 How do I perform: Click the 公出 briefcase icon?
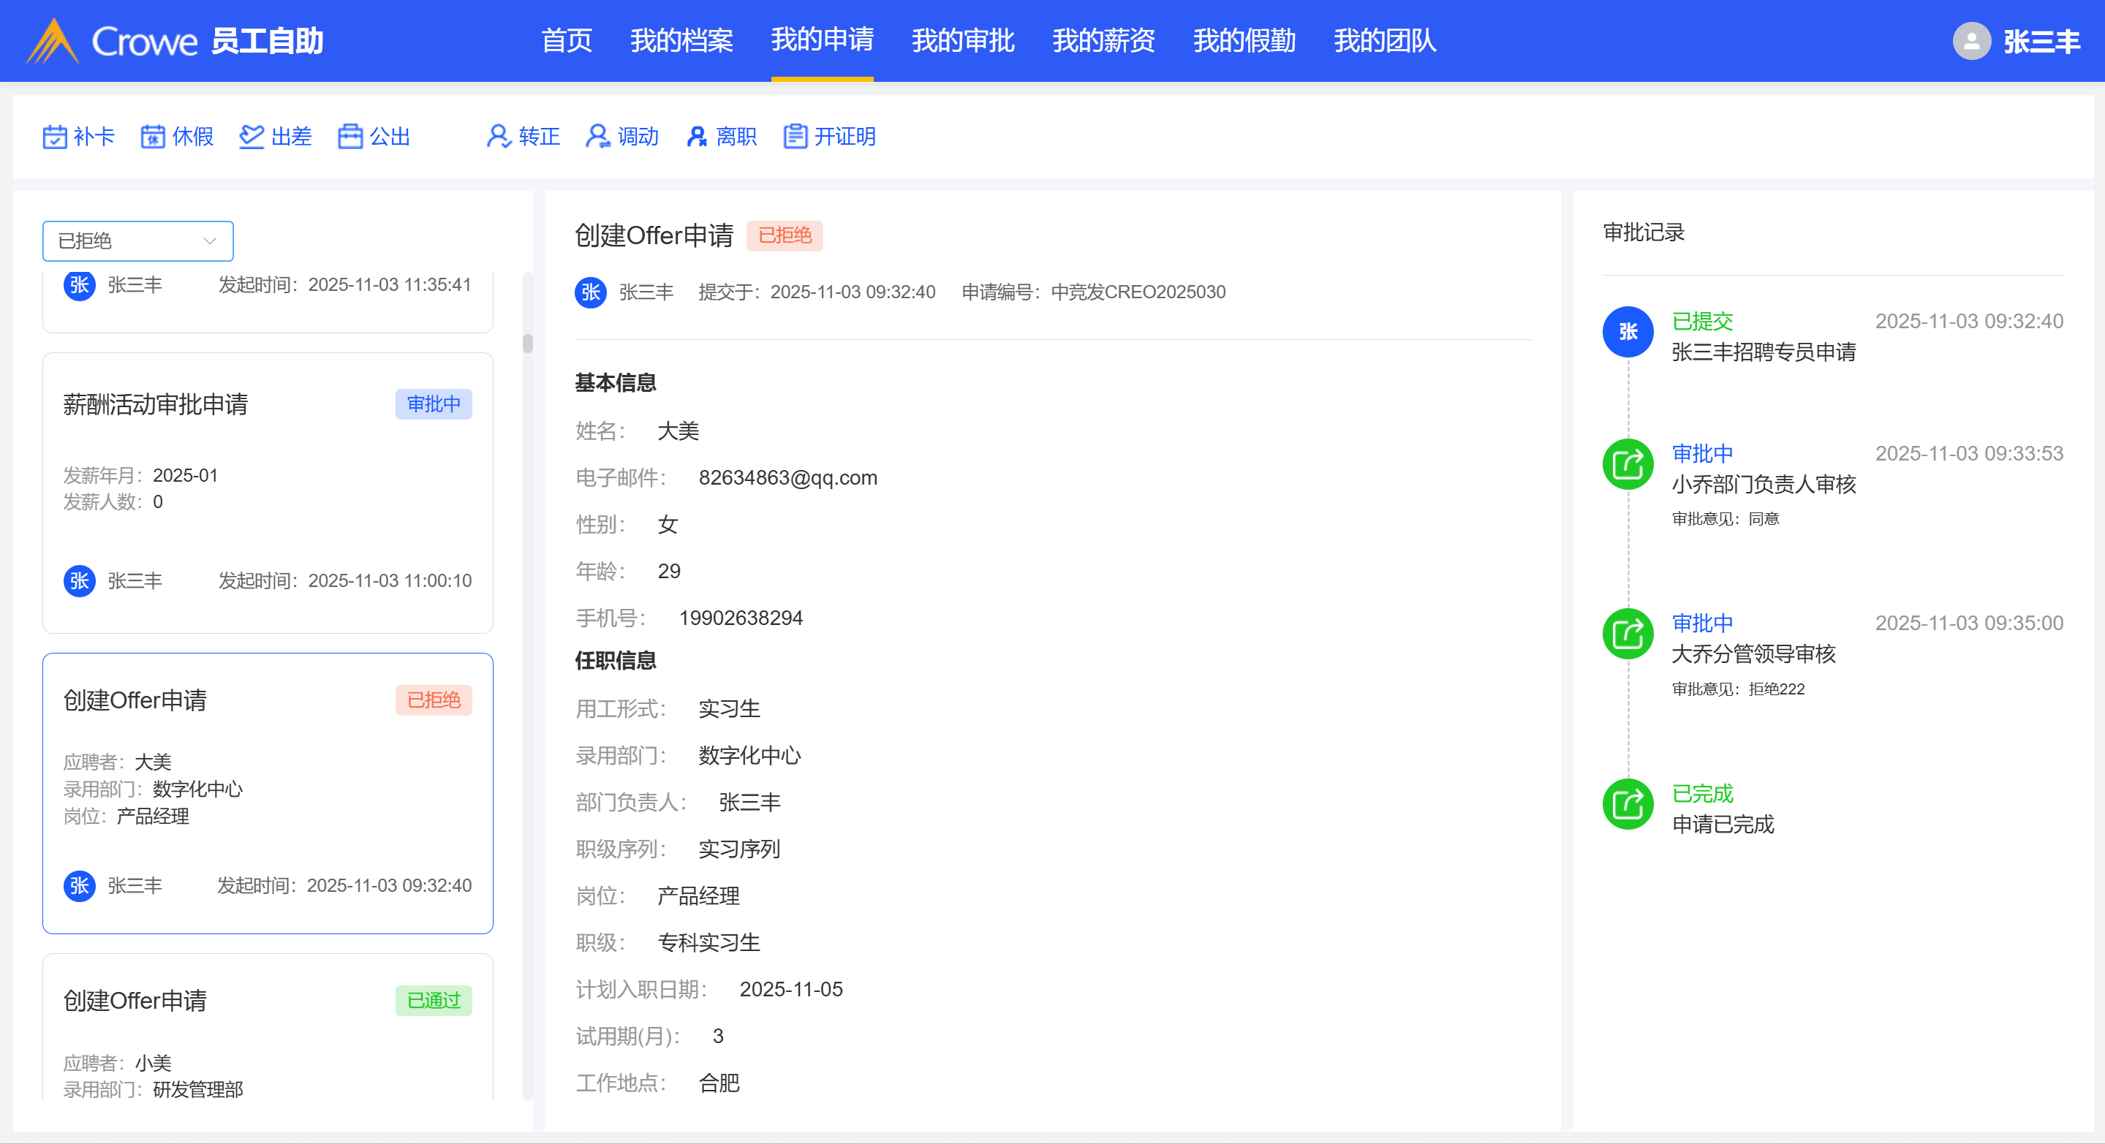(350, 137)
